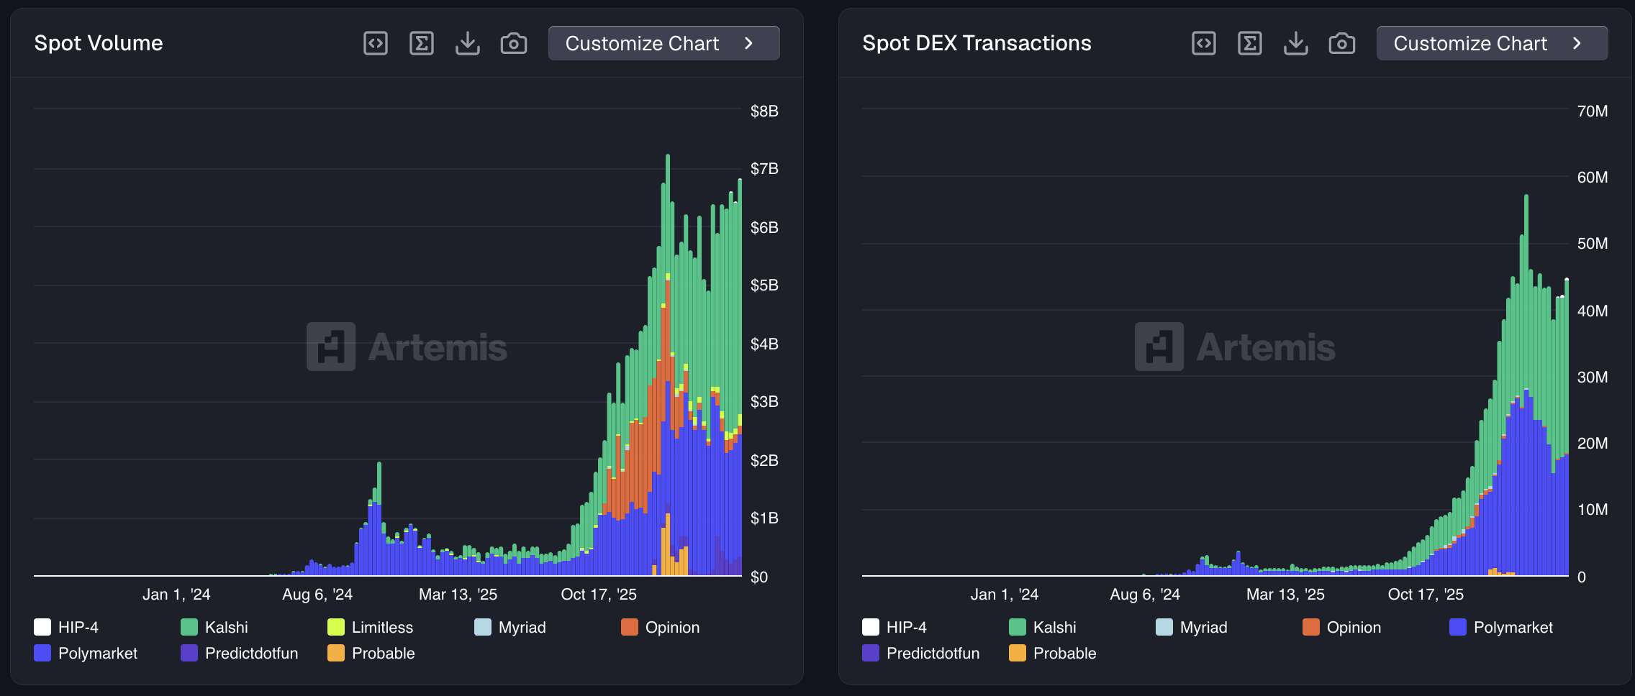This screenshot has height=696, width=1635.
Task: Click Kalshi green swatch in Spot DEX Transactions legend
Action: [x=1018, y=627]
